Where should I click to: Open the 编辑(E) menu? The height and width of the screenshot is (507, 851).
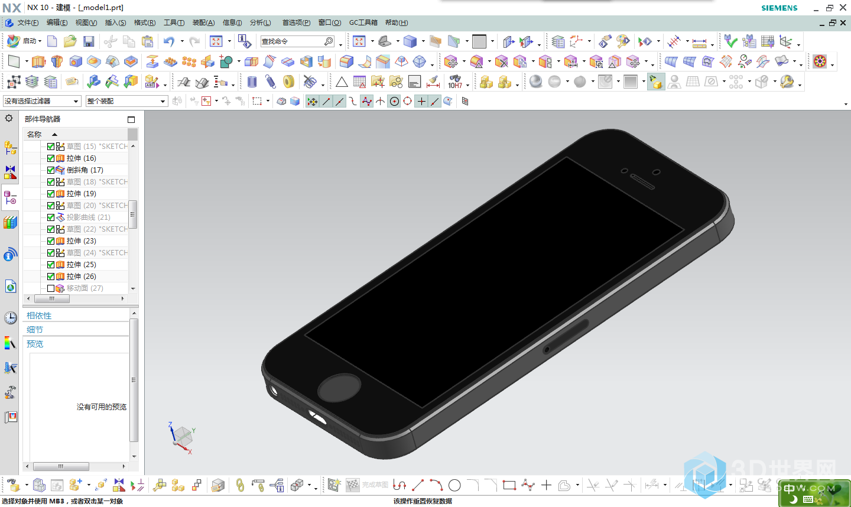click(x=57, y=22)
